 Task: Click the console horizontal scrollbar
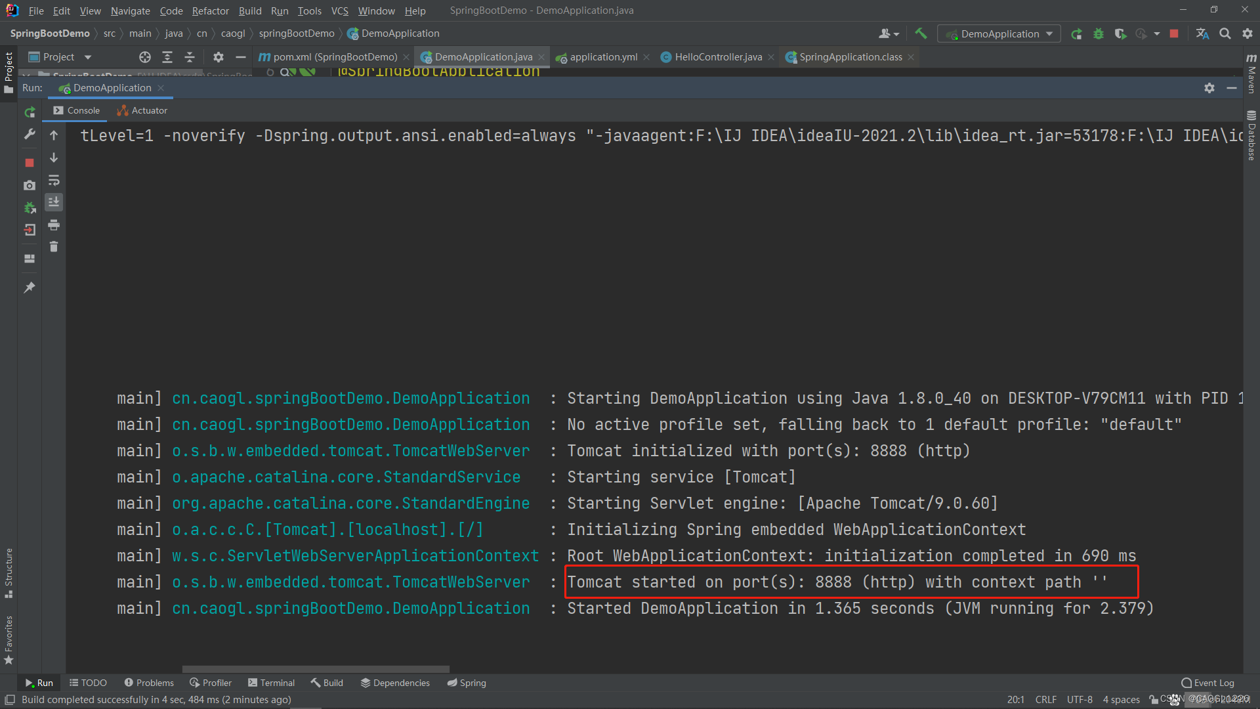click(x=316, y=669)
